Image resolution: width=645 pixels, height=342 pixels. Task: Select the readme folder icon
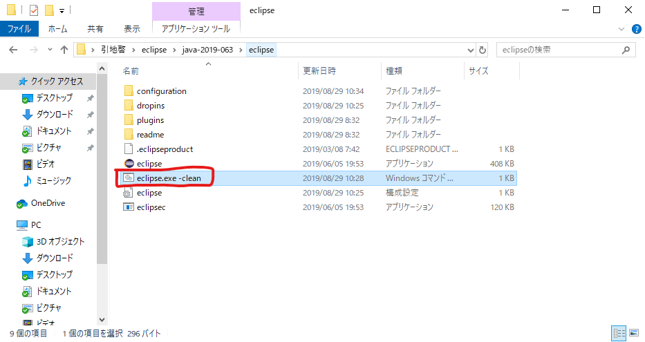tap(129, 135)
